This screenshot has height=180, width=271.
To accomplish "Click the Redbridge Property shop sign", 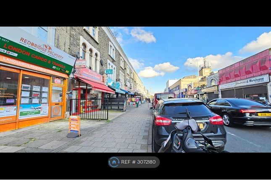I will [x=42, y=49].
